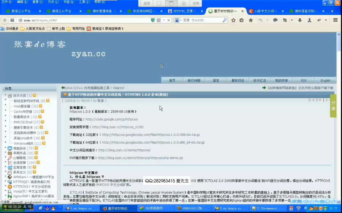
Task: Click the home icon in the recorder overlay
Action: pyautogui.click(x=183, y=3)
